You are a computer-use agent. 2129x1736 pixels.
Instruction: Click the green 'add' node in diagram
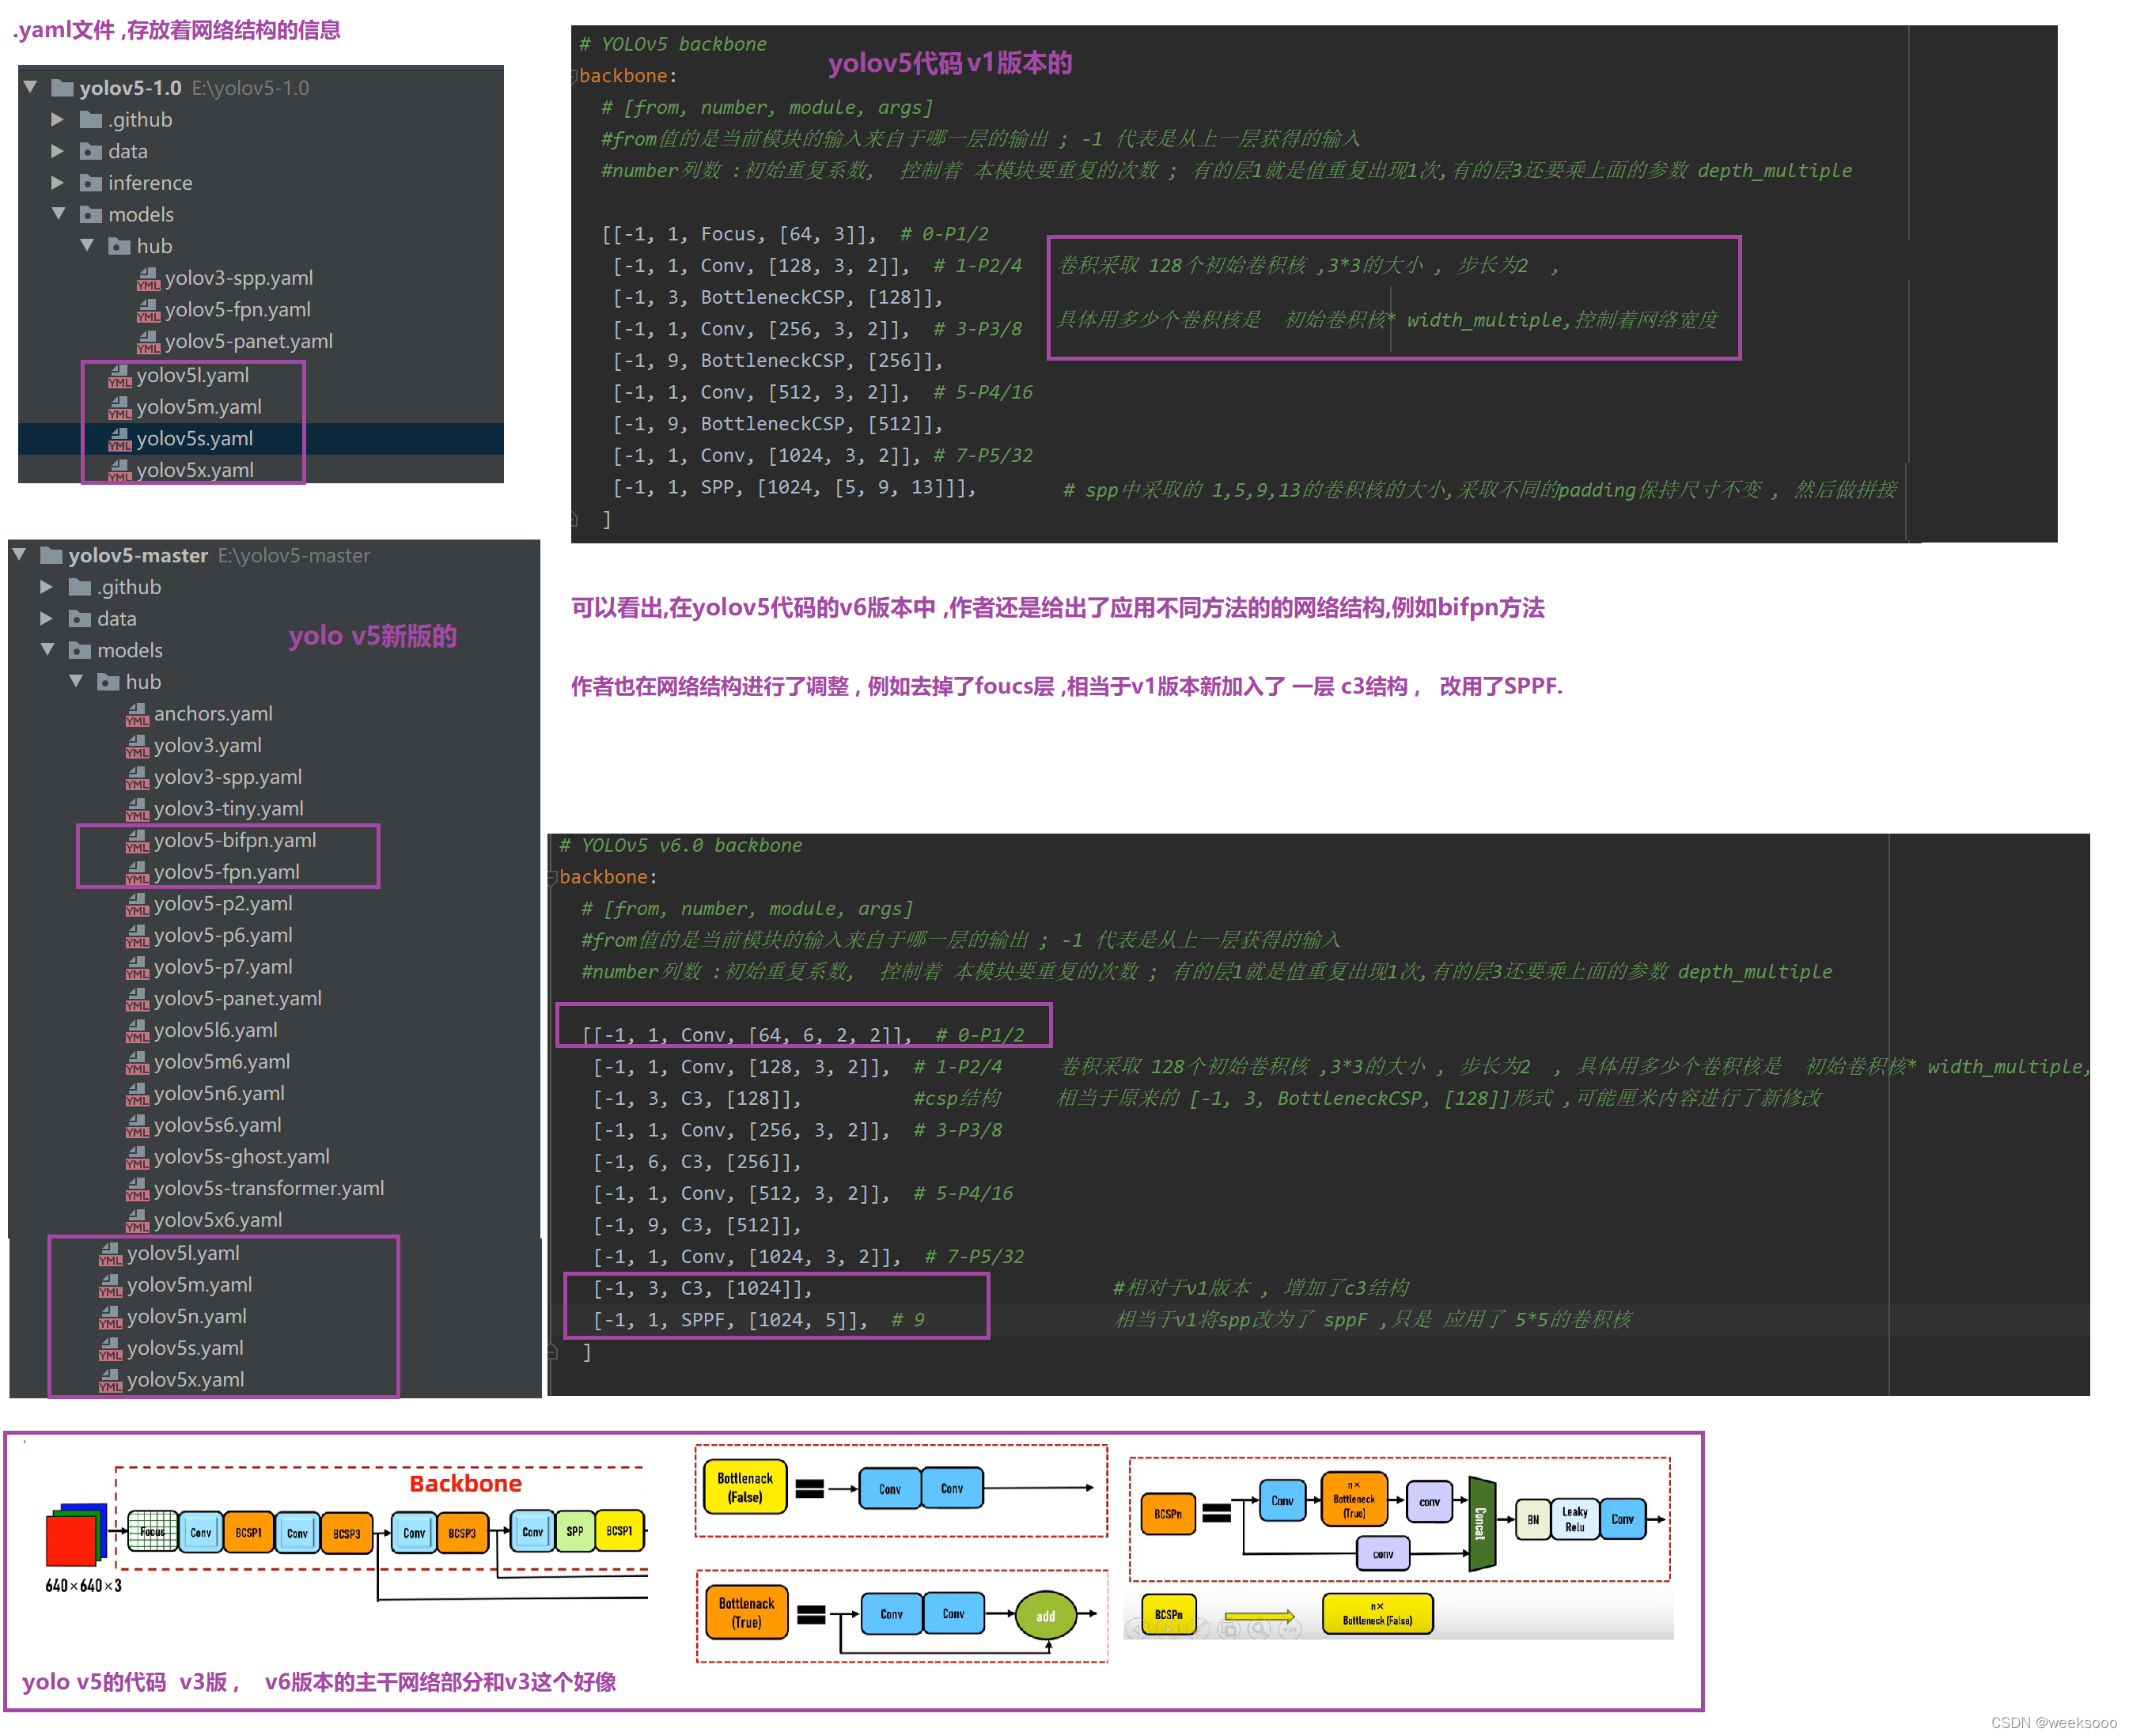point(1045,1617)
